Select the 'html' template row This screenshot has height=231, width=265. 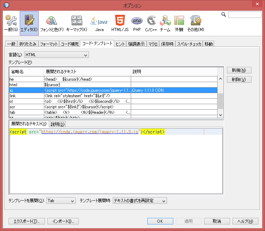point(113,85)
